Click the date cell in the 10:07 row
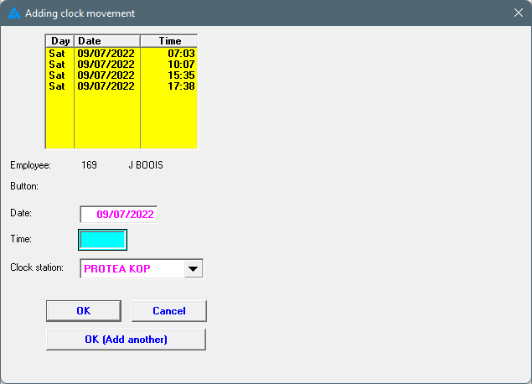This screenshot has height=384, width=532. pos(106,65)
